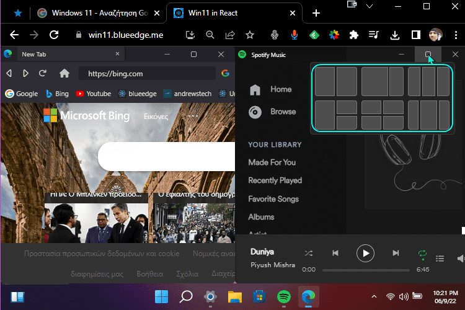Go to Spotify Home
The width and height of the screenshot is (465, 310).
tap(270, 89)
